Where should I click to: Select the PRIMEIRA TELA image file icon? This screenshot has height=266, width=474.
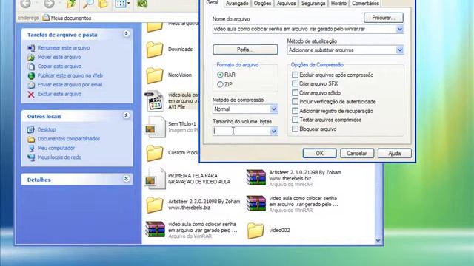coord(156,179)
